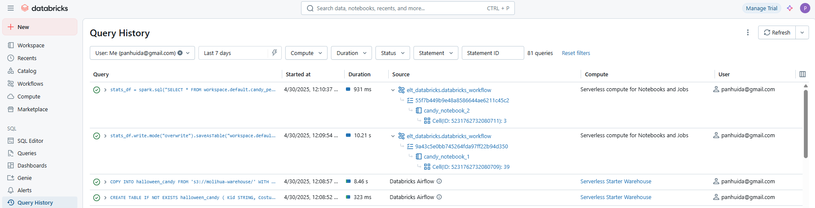Open the Status filter dropdown

[x=393, y=53]
